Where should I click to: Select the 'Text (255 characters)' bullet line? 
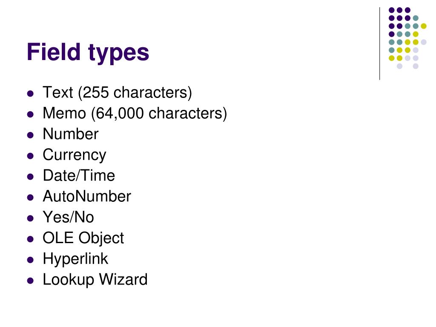pos(118,92)
